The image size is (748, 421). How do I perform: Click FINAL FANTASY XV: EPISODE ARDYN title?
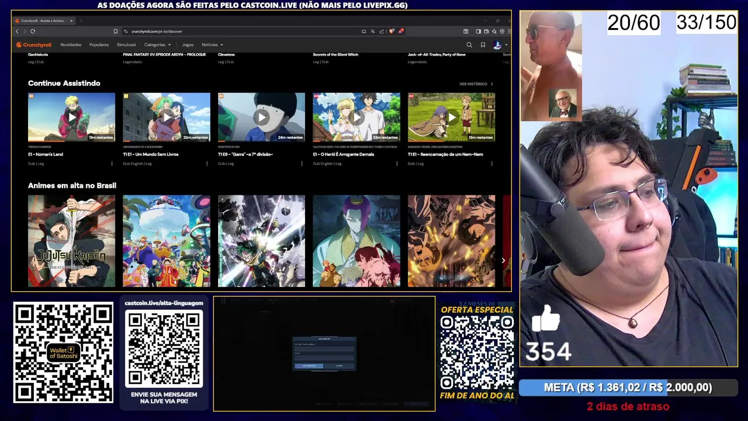tap(164, 54)
